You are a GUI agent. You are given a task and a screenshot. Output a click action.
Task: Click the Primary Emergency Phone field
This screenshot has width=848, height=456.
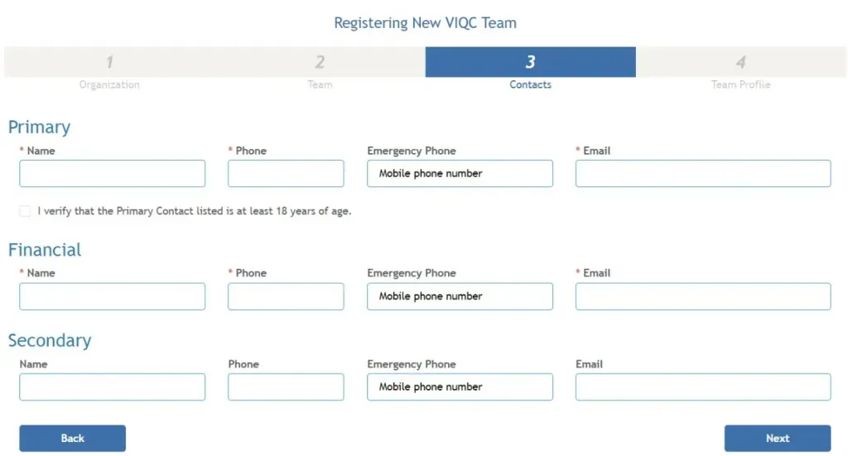[460, 174]
